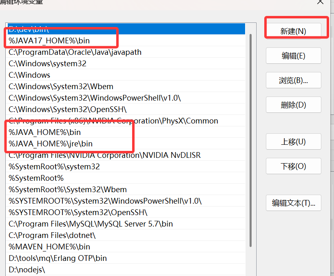Select the C:\Program Files\dotnet\ entry

[x=52, y=236]
